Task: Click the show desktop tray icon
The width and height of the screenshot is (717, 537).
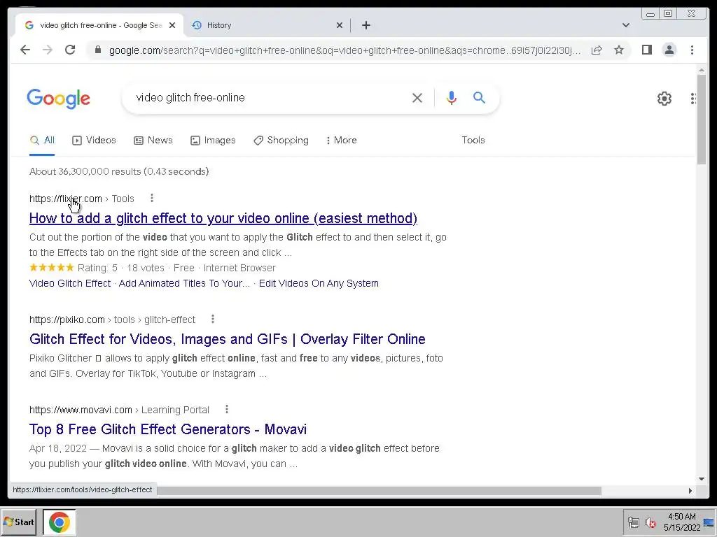Action: (709, 522)
